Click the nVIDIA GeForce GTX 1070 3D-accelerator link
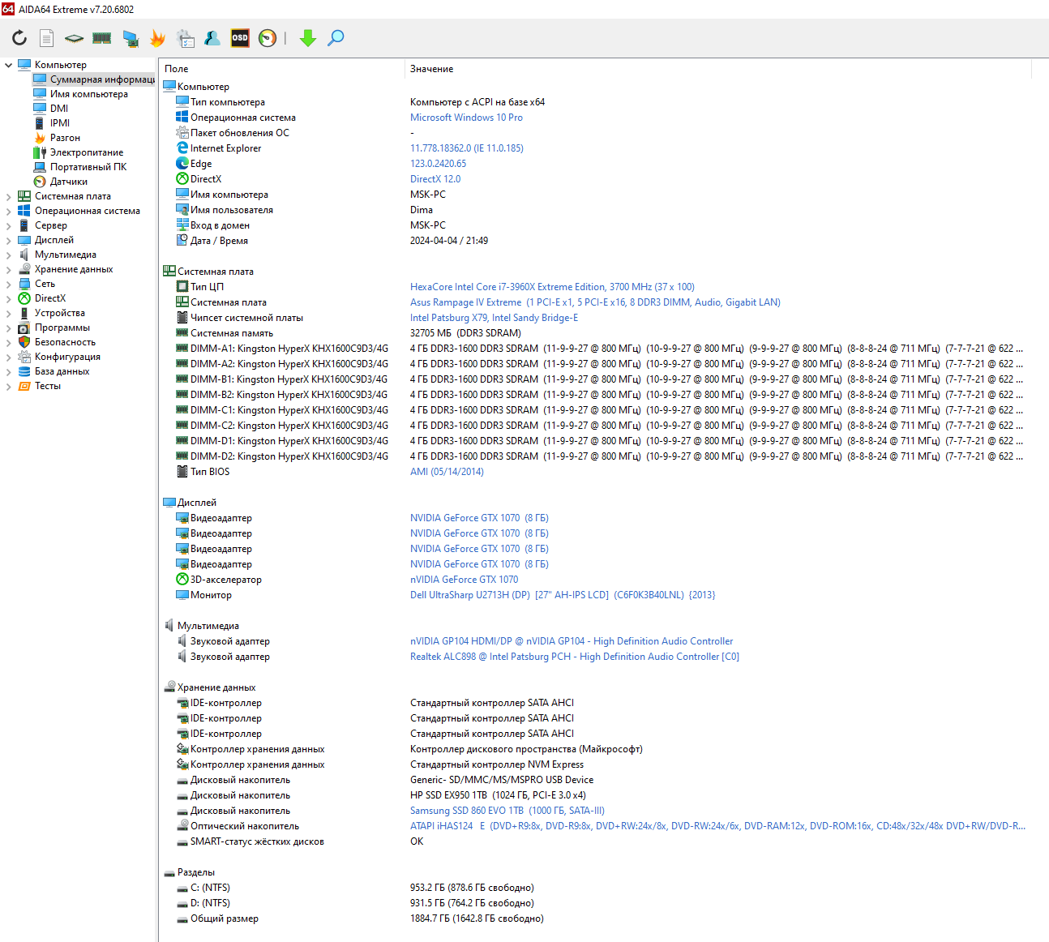Image resolution: width=1049 pixels, height=942 pixels. [464, 580]
